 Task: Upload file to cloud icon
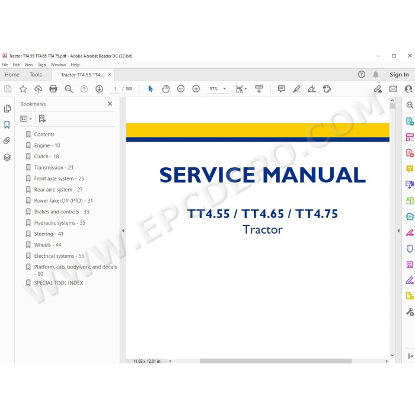[39, 89]
